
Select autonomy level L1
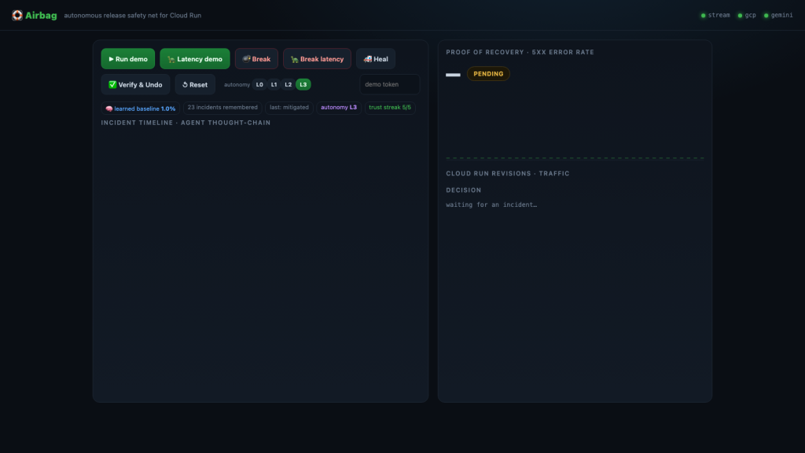tap(274, 85)
